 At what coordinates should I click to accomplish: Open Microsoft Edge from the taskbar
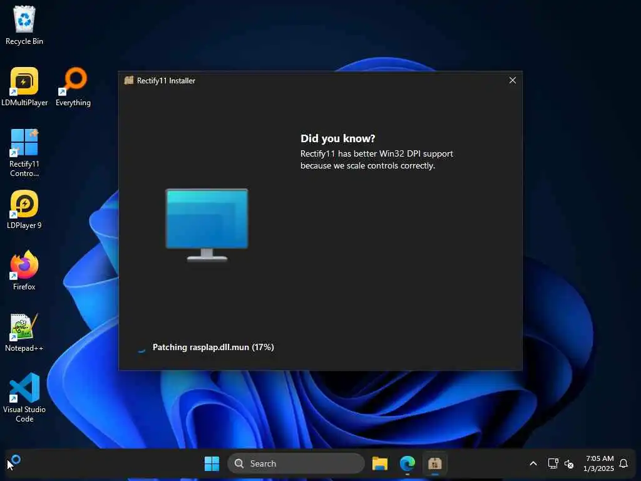(x=407, y=463)
